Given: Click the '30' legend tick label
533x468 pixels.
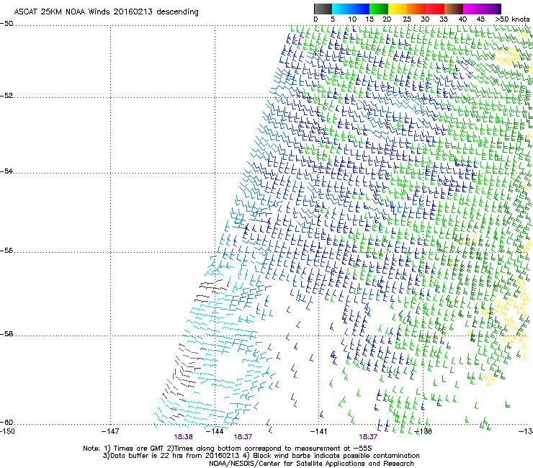Looking at the screenshot, I should click(425, 19).
